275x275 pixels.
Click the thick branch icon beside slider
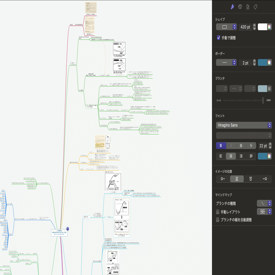coord(268,100)
